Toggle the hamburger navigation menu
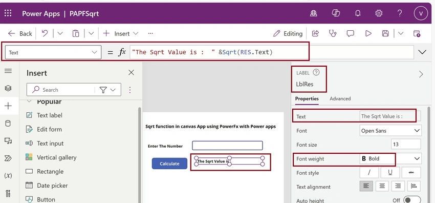 (x=8, y=71)
